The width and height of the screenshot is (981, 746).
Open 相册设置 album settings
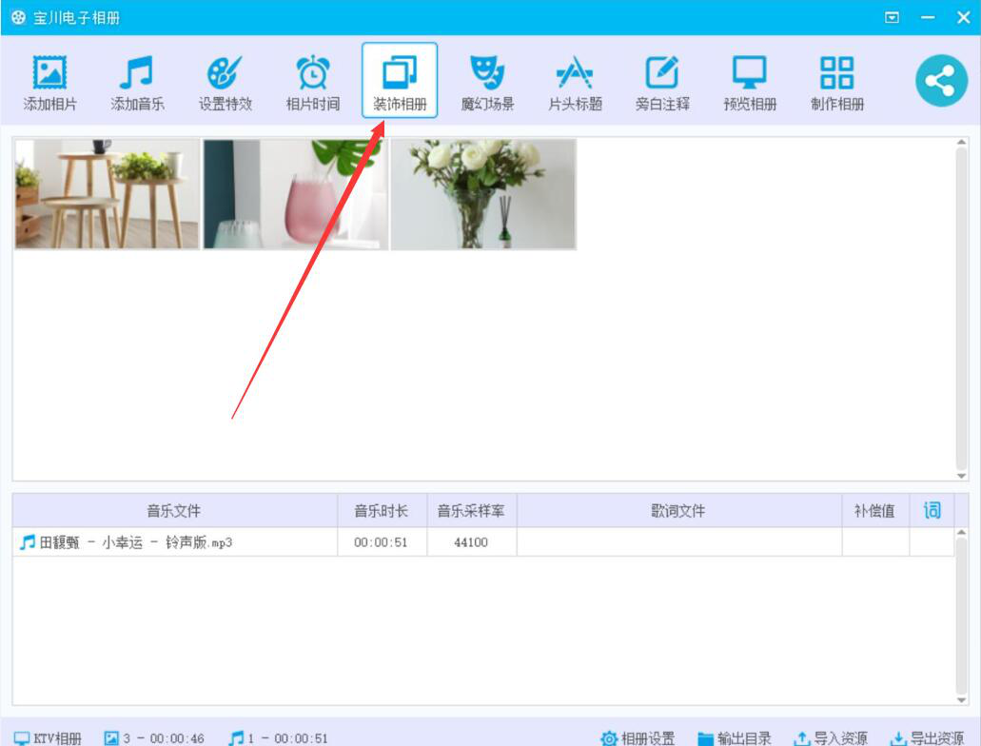click(638, 737)
